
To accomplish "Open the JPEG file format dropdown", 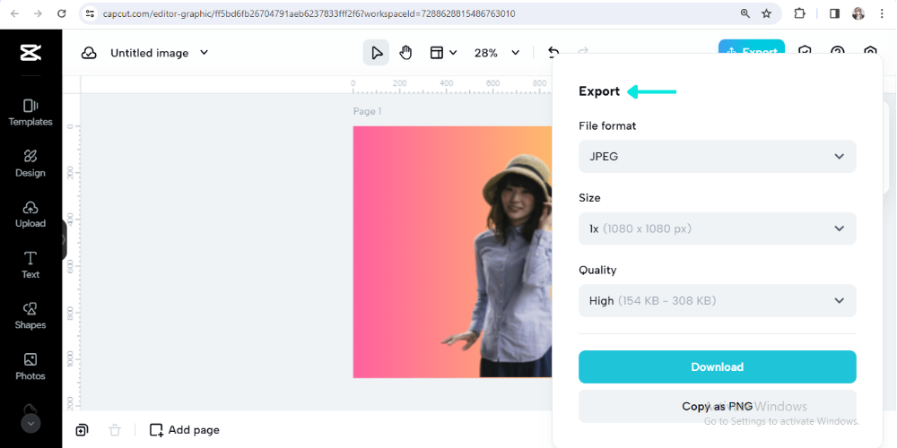I will click(x=718, y=157).
